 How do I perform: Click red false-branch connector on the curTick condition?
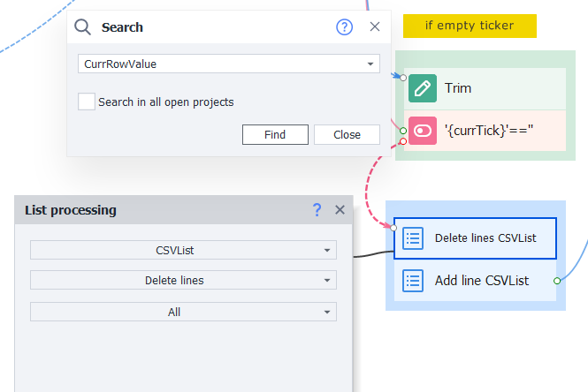tap(403, 141)
